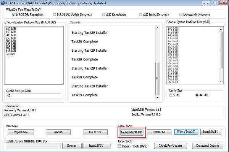Screen dimensions: 229x152
Task: Close the HD2 Toolkit window
Action: tap(223, 3)
